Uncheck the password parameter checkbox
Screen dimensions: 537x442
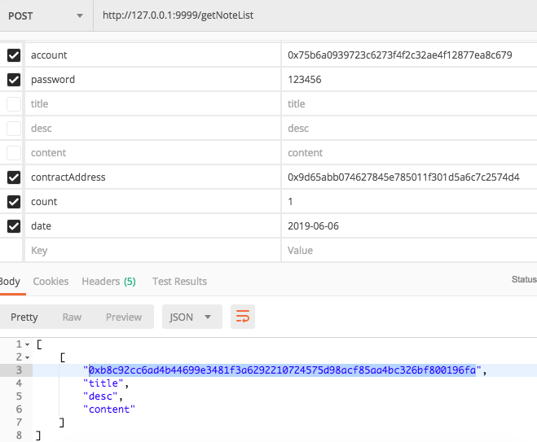(14, 80)
